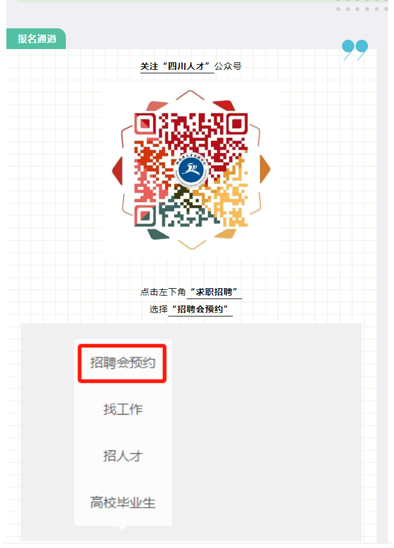Screen dimensions: 394x548
Task: Click the 点击左下角 instruction text
Action: (163, 292)
